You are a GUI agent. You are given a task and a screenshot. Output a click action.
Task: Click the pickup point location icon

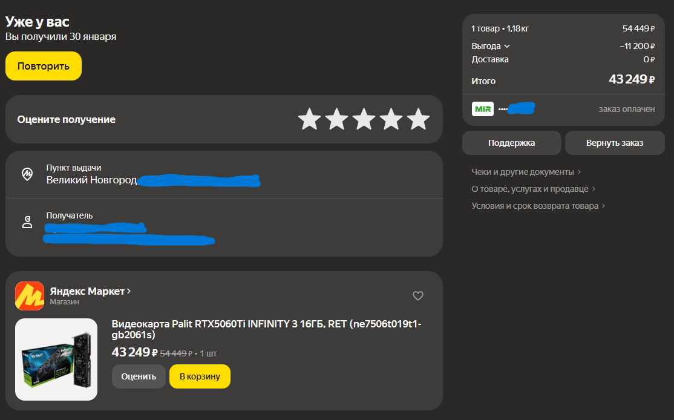(27, 174)
